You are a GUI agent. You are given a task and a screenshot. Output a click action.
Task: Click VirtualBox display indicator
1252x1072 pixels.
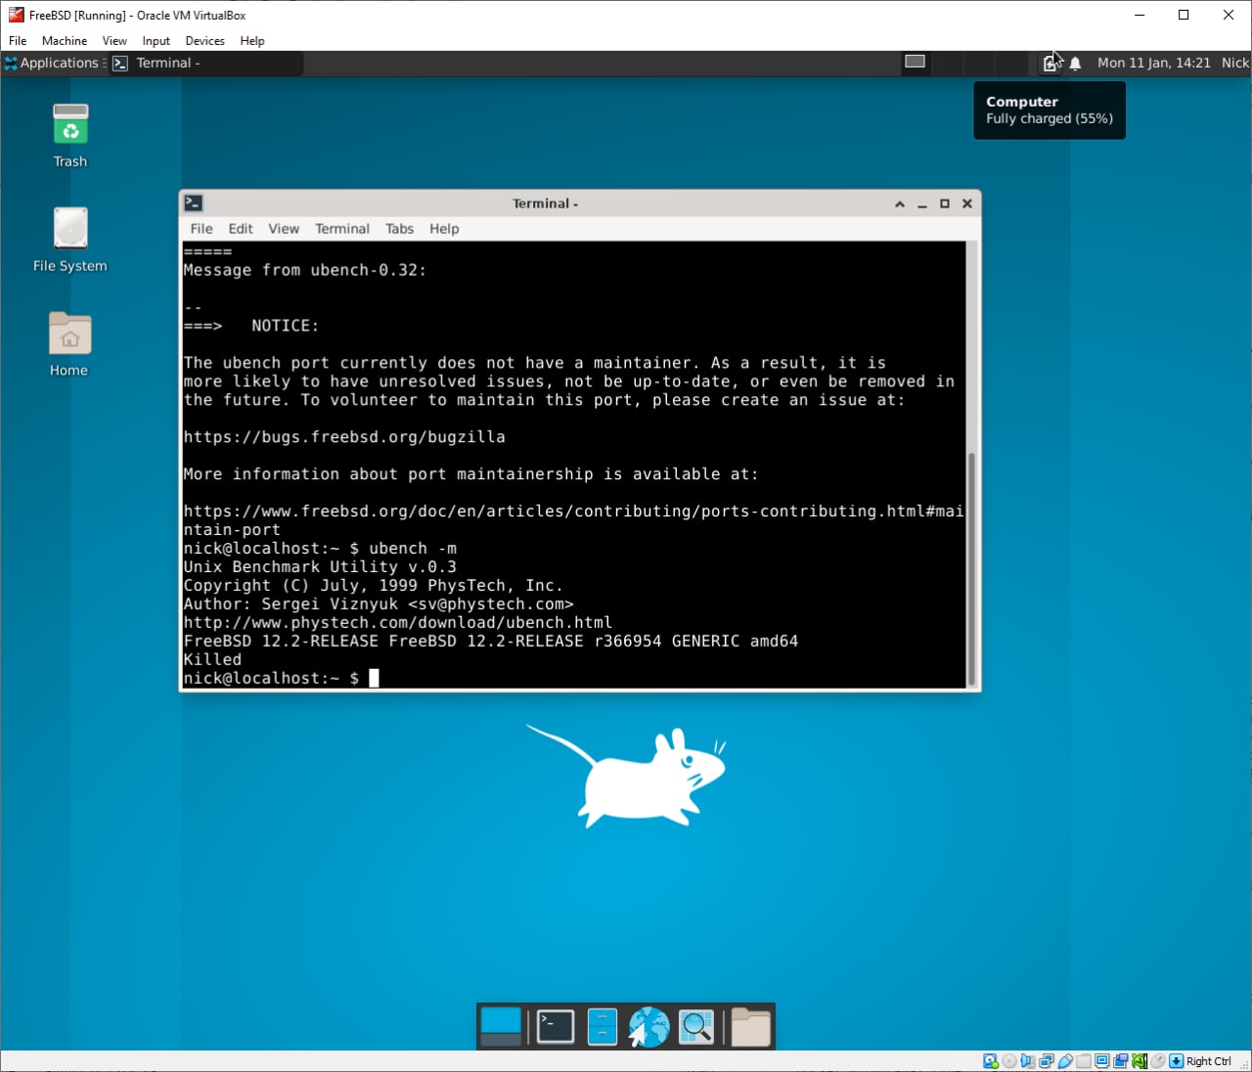pos(1101,1061)
